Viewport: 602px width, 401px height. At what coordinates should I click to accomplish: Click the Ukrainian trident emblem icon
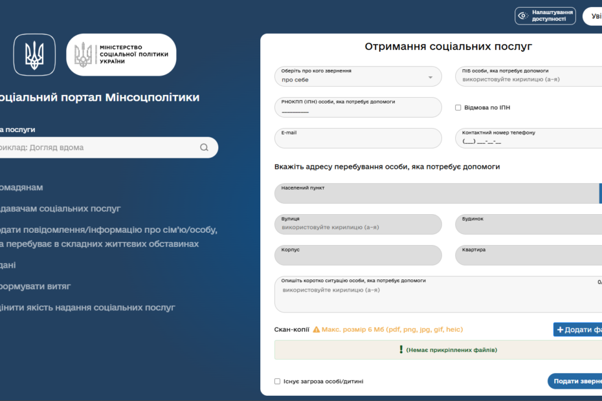pyautogui.click(x=34, y=55)
